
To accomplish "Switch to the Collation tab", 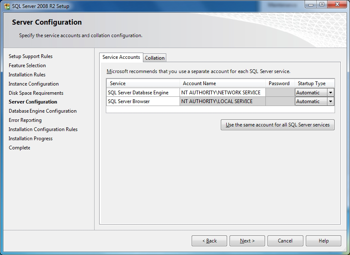I will click(x=155, y=58).
